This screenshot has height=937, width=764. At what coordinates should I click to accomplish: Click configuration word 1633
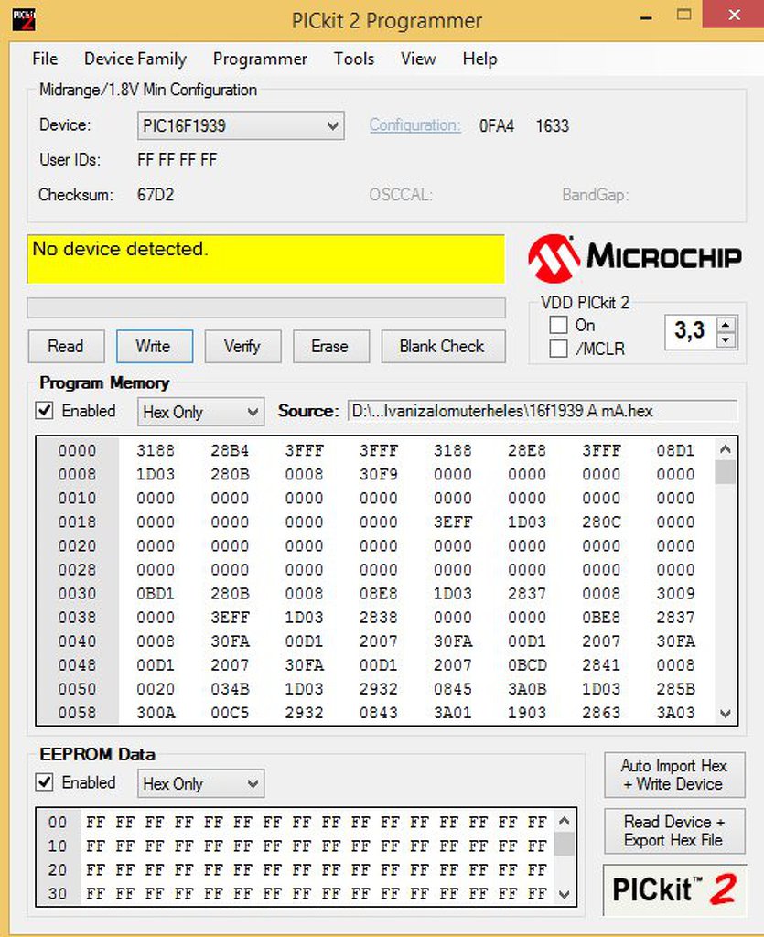[x=553, y=125]
